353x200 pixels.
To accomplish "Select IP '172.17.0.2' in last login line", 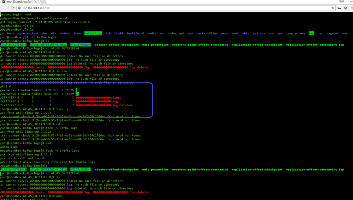I will pyautogui.click(x=81, y=22).
